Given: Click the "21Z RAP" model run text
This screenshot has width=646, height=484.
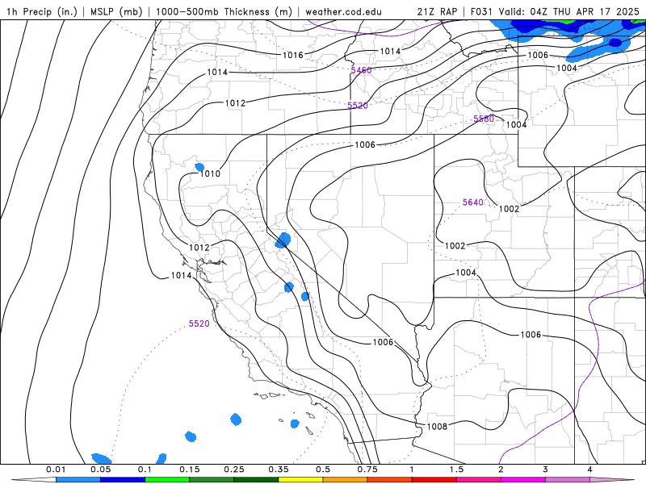Looking at the screenshot, I should pyautogui.click(x=437, y=11).
